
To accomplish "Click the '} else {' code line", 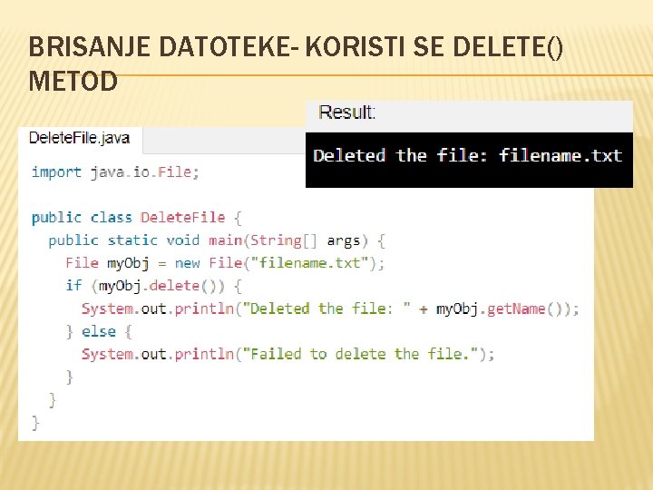I will 99,332.
